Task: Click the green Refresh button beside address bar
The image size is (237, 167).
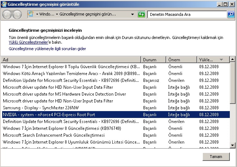Action: point(141,14)
